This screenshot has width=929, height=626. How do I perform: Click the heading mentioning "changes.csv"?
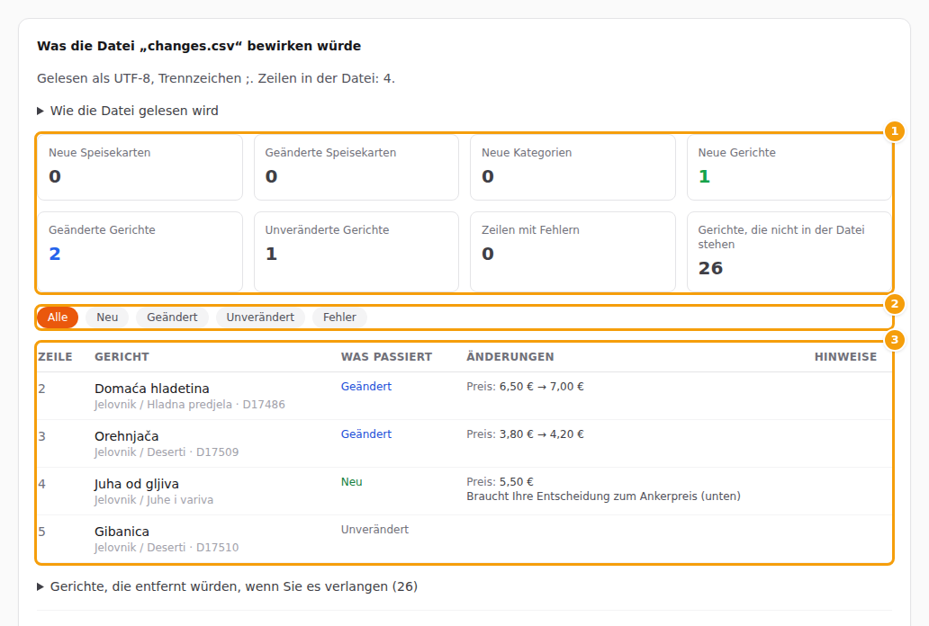coord(199,46)
